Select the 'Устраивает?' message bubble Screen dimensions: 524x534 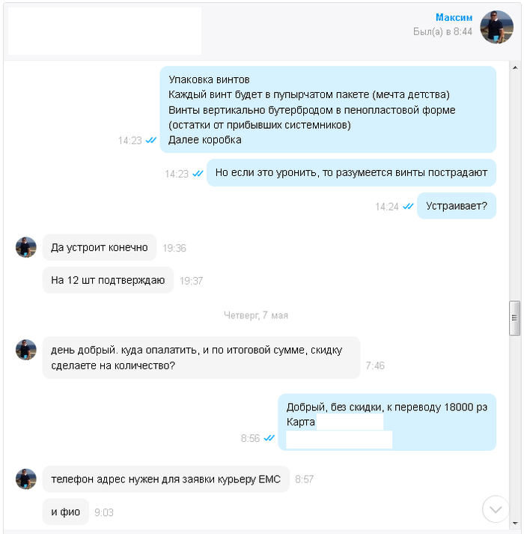pyautogui.click(x=457, y=206)
